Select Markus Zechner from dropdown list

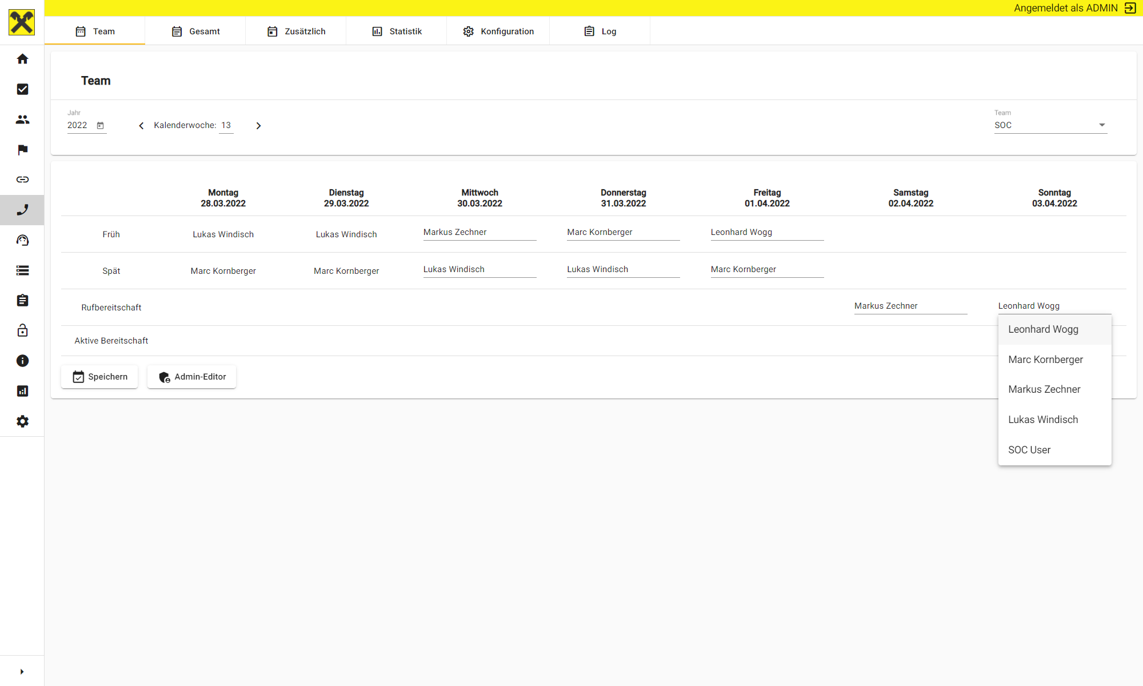click(x=1044, y=389)
